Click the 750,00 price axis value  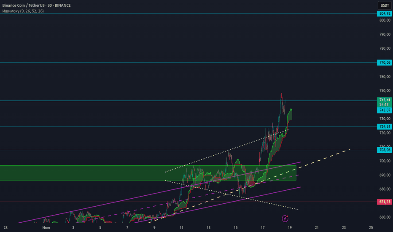[x=385, y=91]
